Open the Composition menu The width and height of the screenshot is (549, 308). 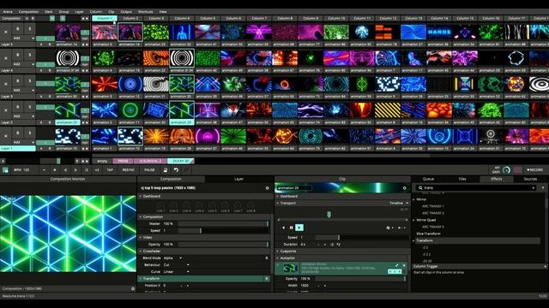[28, 11]
